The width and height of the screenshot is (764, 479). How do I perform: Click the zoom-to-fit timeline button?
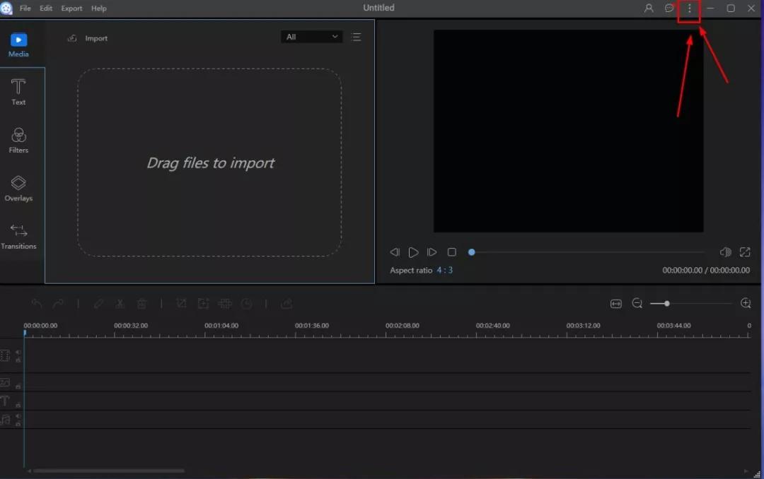click(x=616, y=304)
